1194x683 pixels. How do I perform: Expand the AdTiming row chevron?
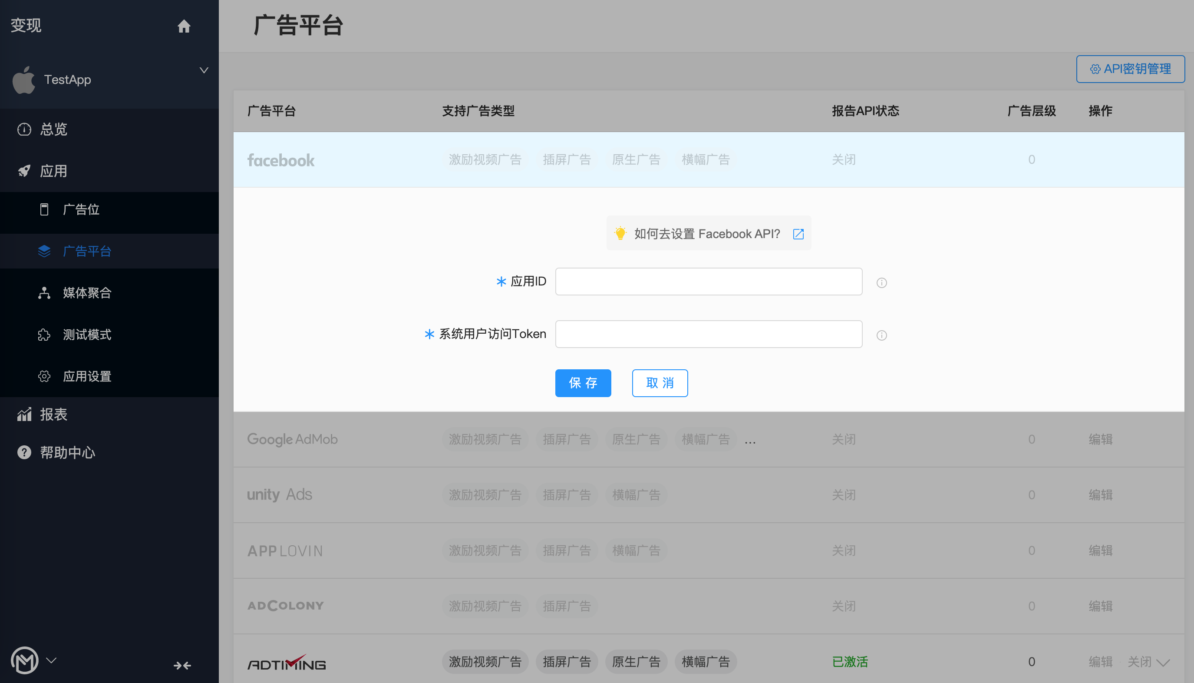(1163, 662)
